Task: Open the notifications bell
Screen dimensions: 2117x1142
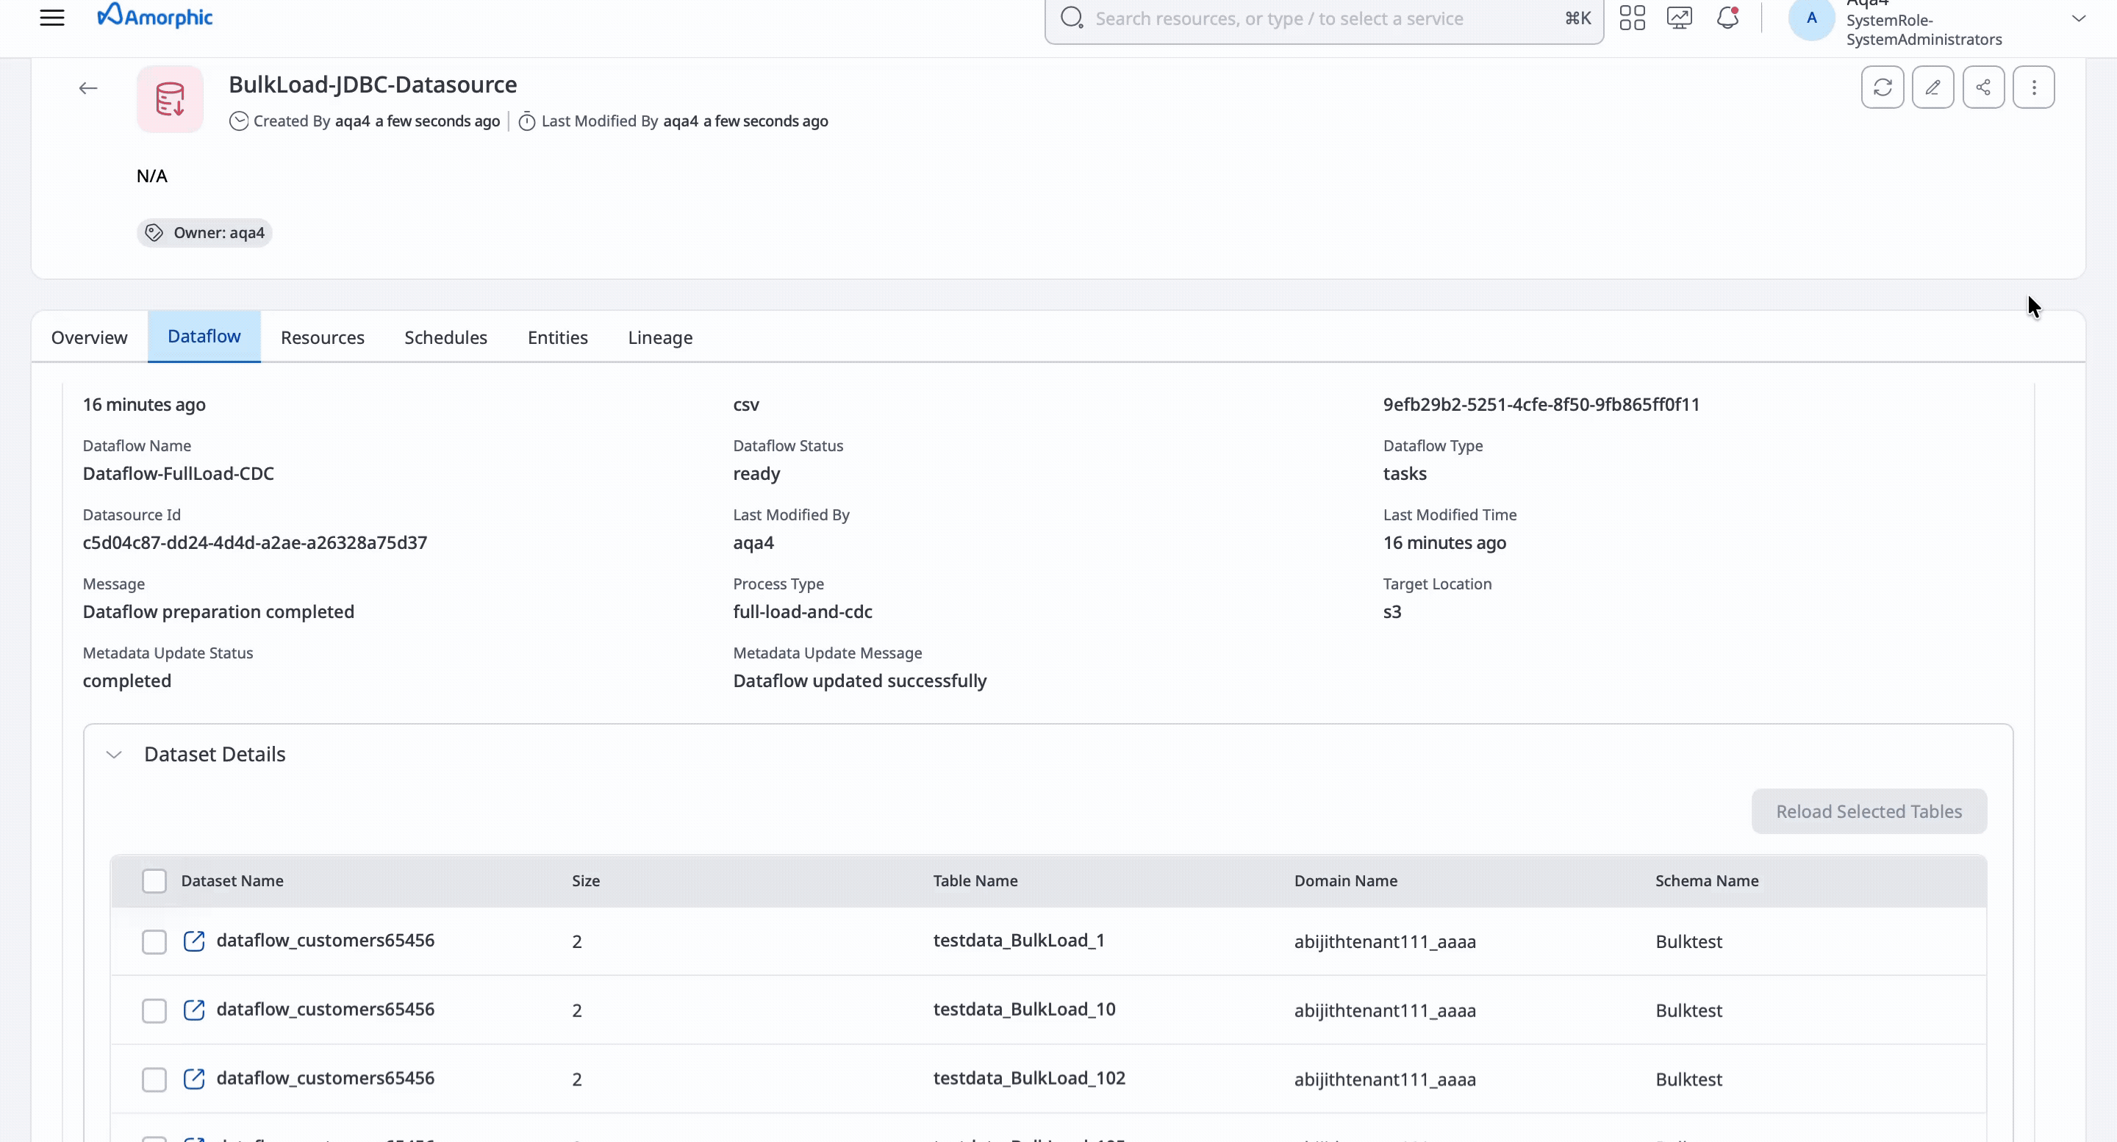Action: coord(1727,17)
